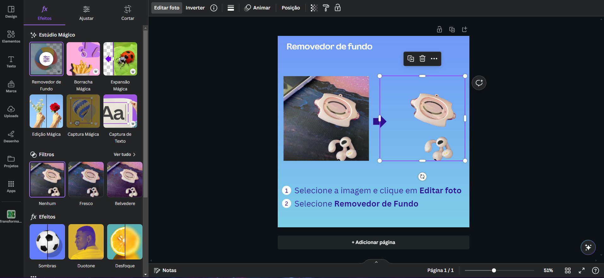The height and width of the screenshot is (278, 604).
Task: Click the Removedor de fundo heading text
Action: tap(329, 47)
